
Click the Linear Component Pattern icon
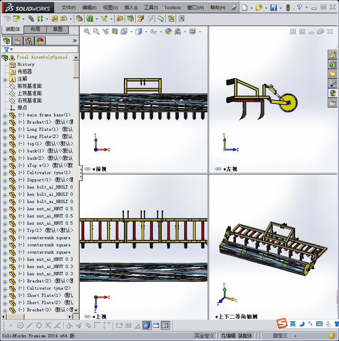[40, 19]
